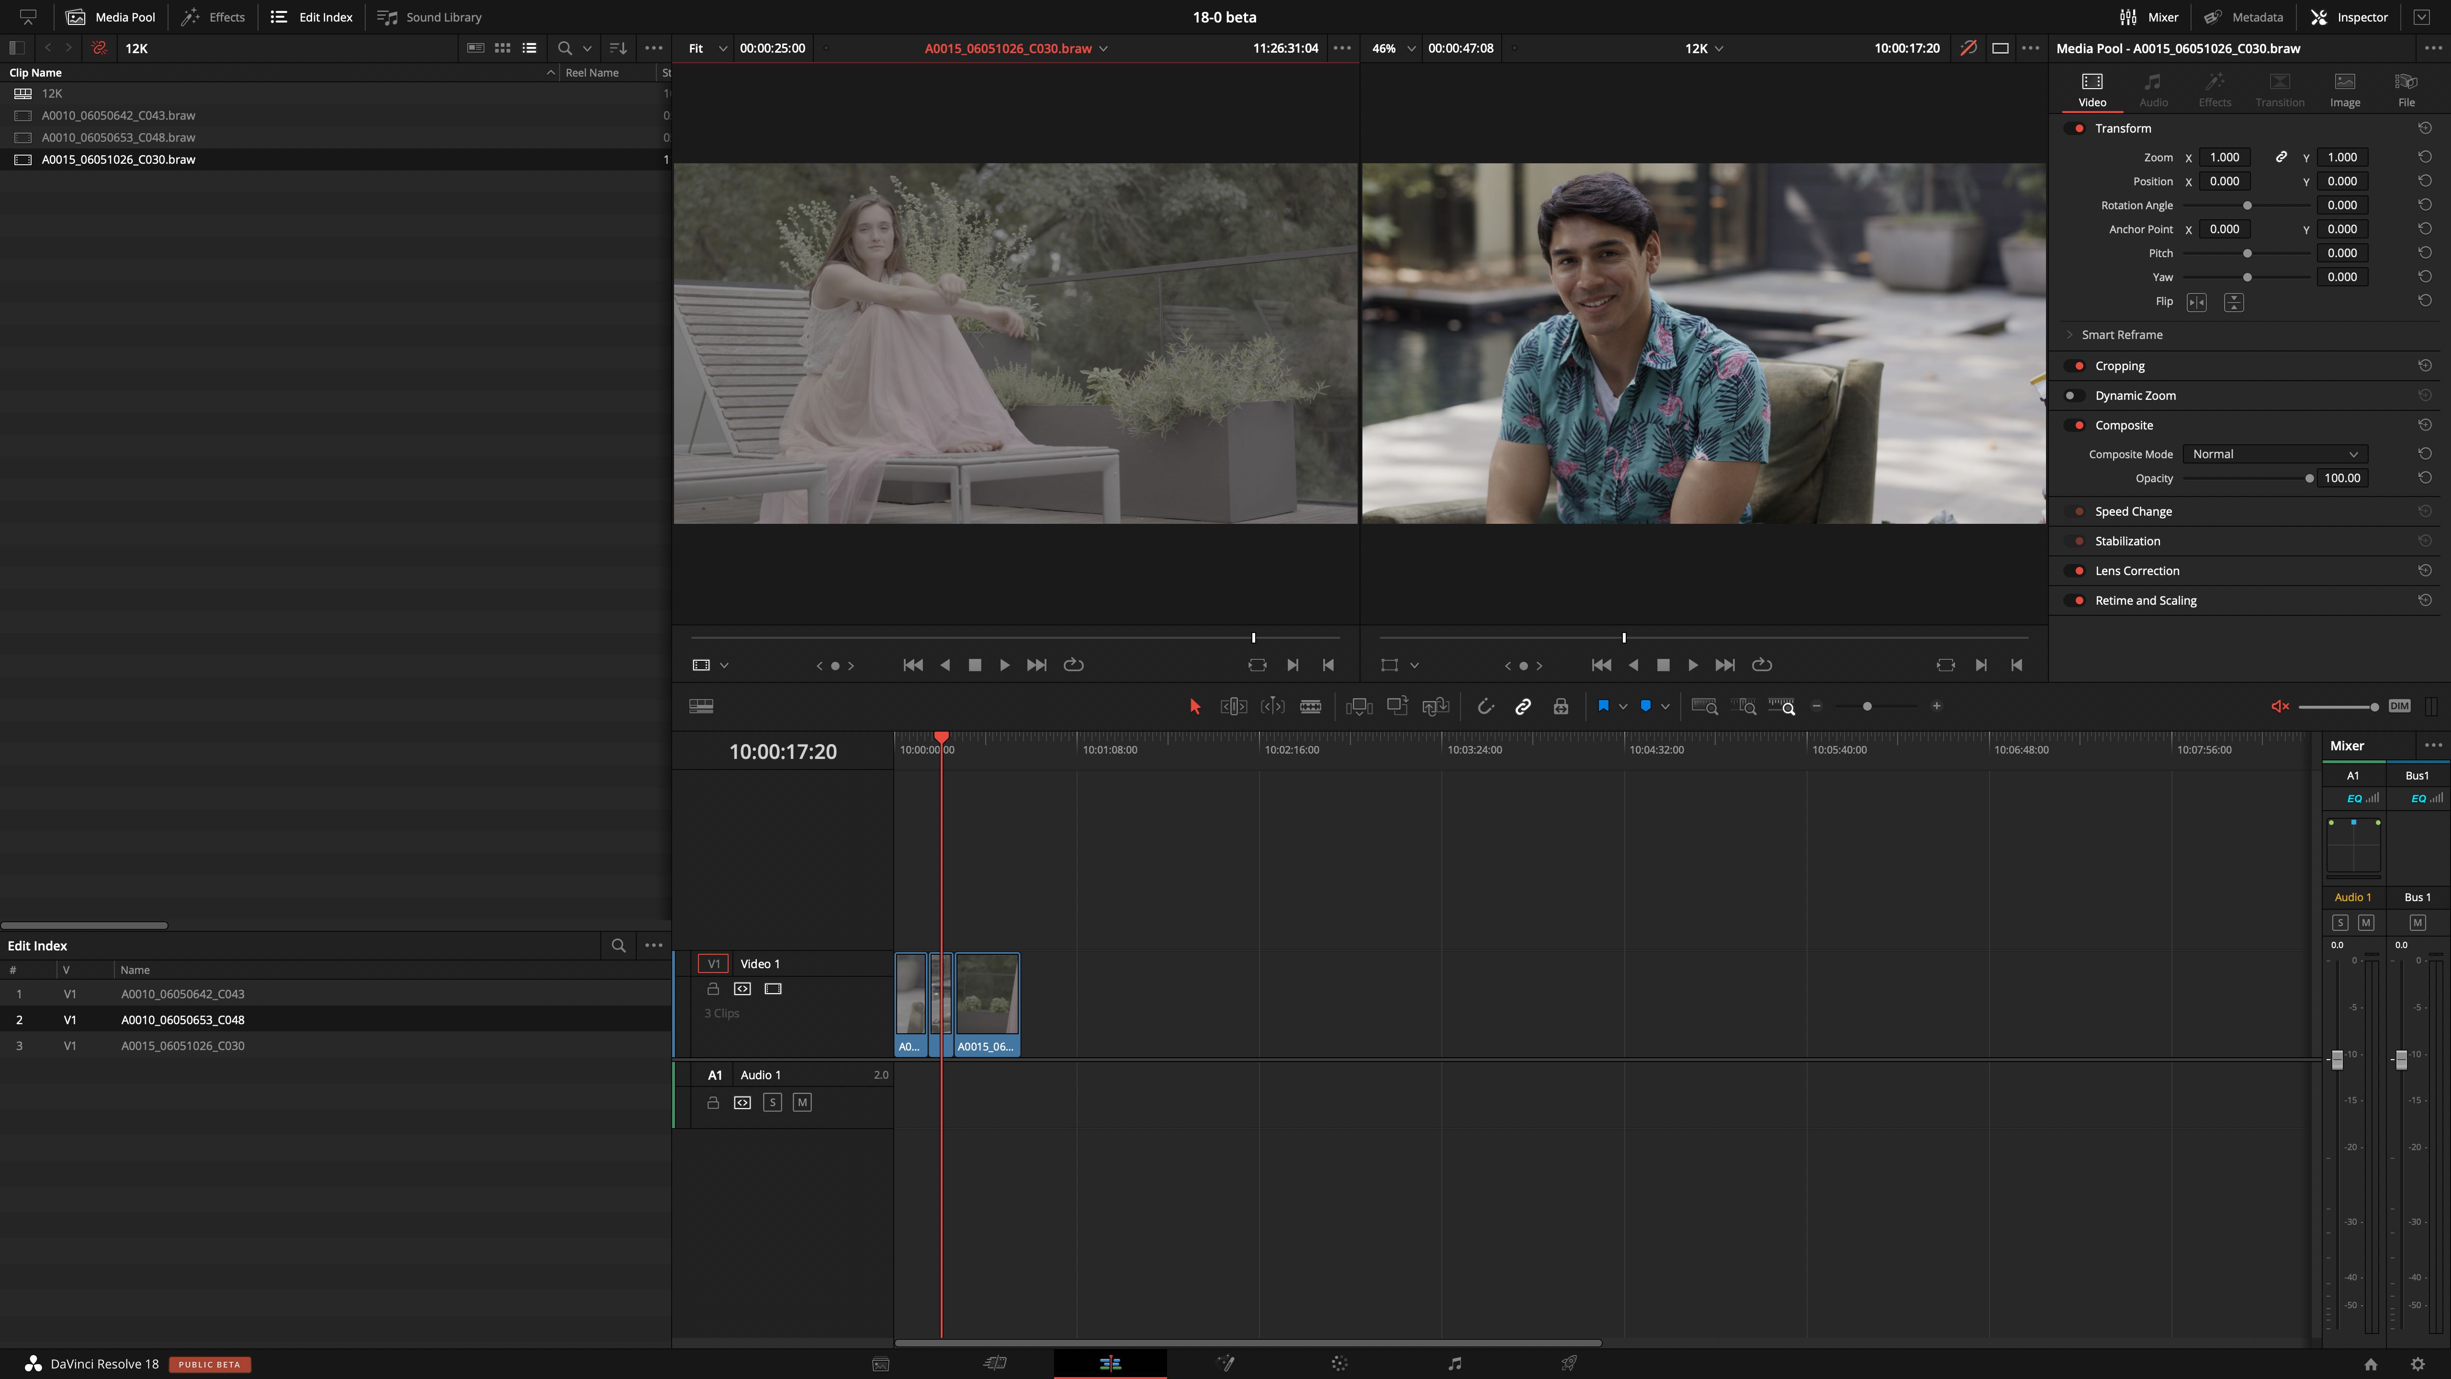Image resolution: width=2451 pixels, height=1379 pixels.
Task: Toggle the DIM audio button
Action: coord(2399,706)
